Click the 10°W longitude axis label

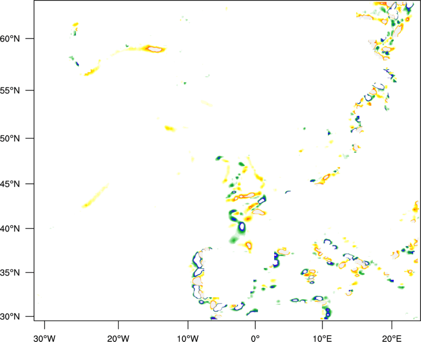pyautogui.click(x=188, y=338)
